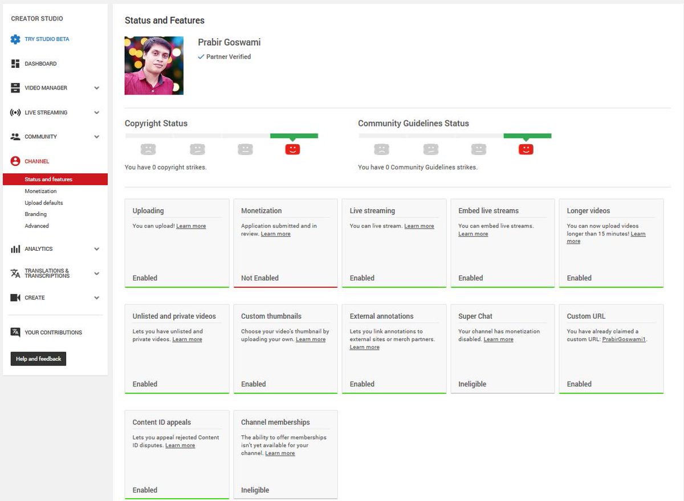Click 'You have 0 Community Guidelines strikes.' text
The image size is (684, 501).
tap(418, 168)
